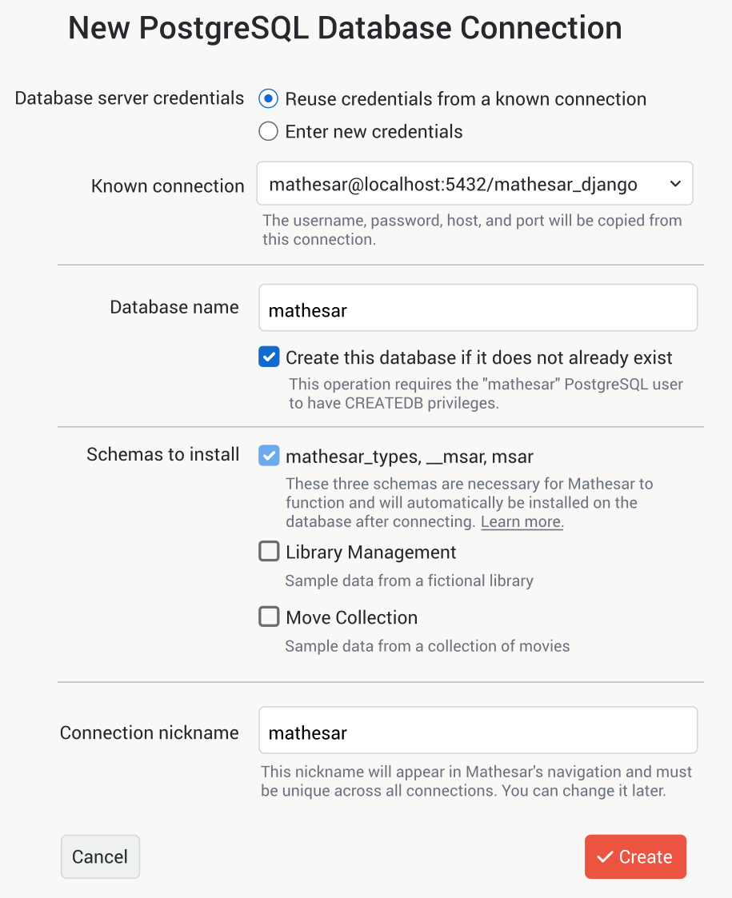Screen dimensions: 732x898
Task: Enable the Move Collection sample schema
Action: [x=269, y=617]
